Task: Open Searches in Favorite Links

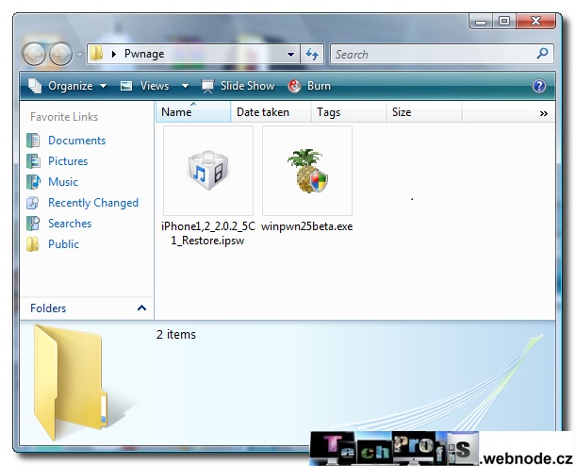Action: point(70,224)
